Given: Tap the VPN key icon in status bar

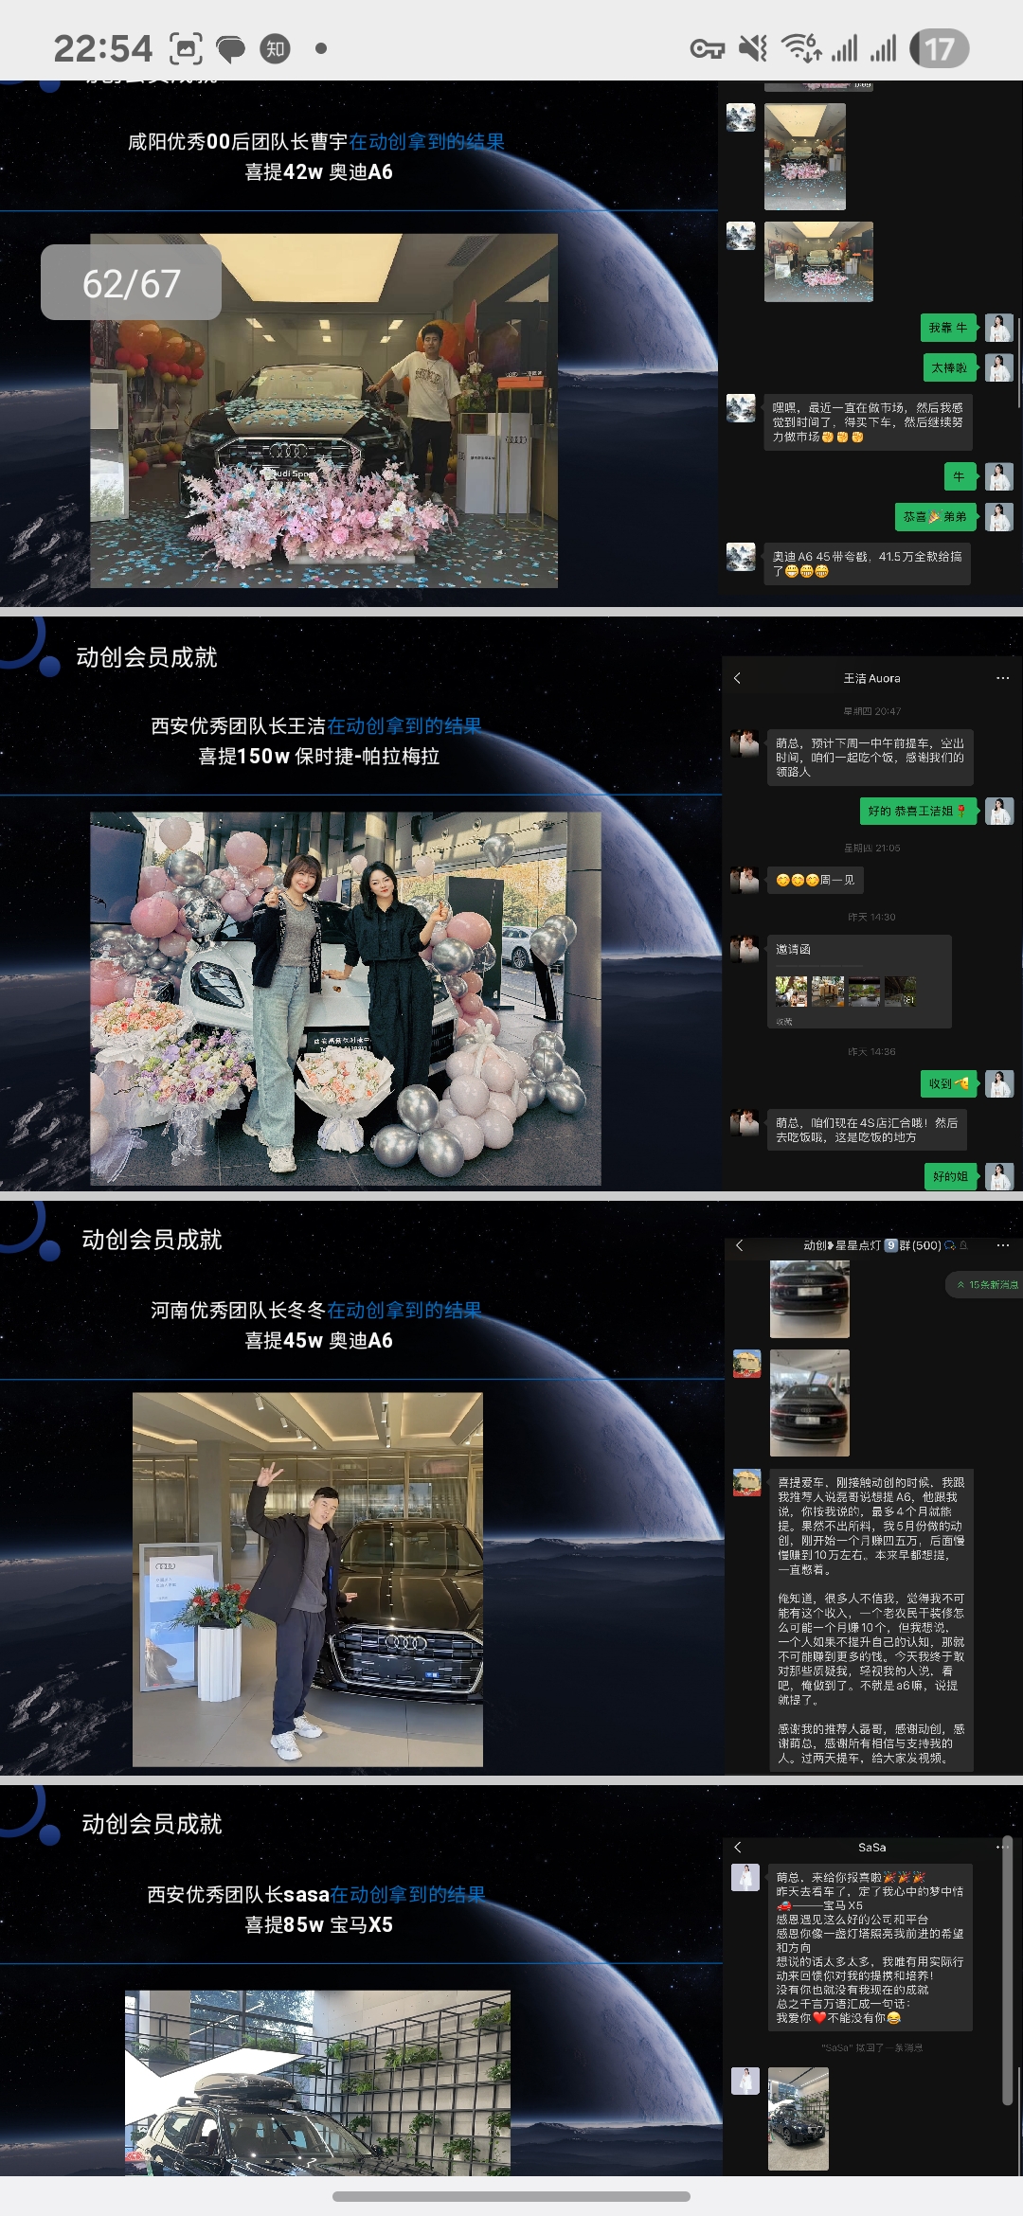Looking at the screenshot, I should [707, 48].
